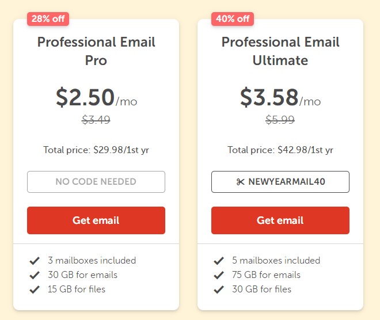Click the checkmark beside 75 GB for emails
This screenshot has width=380, height=320.
219,275
